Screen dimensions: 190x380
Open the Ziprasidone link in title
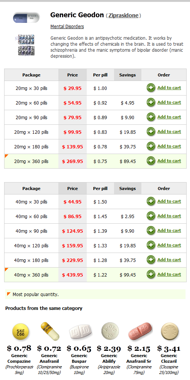click(x=123, y=15)
